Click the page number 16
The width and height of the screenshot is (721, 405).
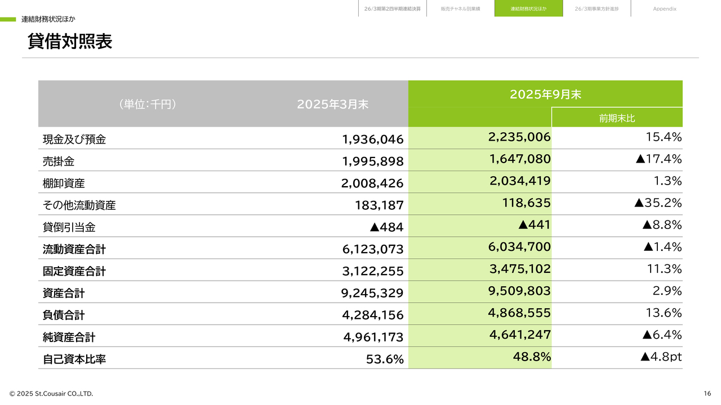click(707, 393)
